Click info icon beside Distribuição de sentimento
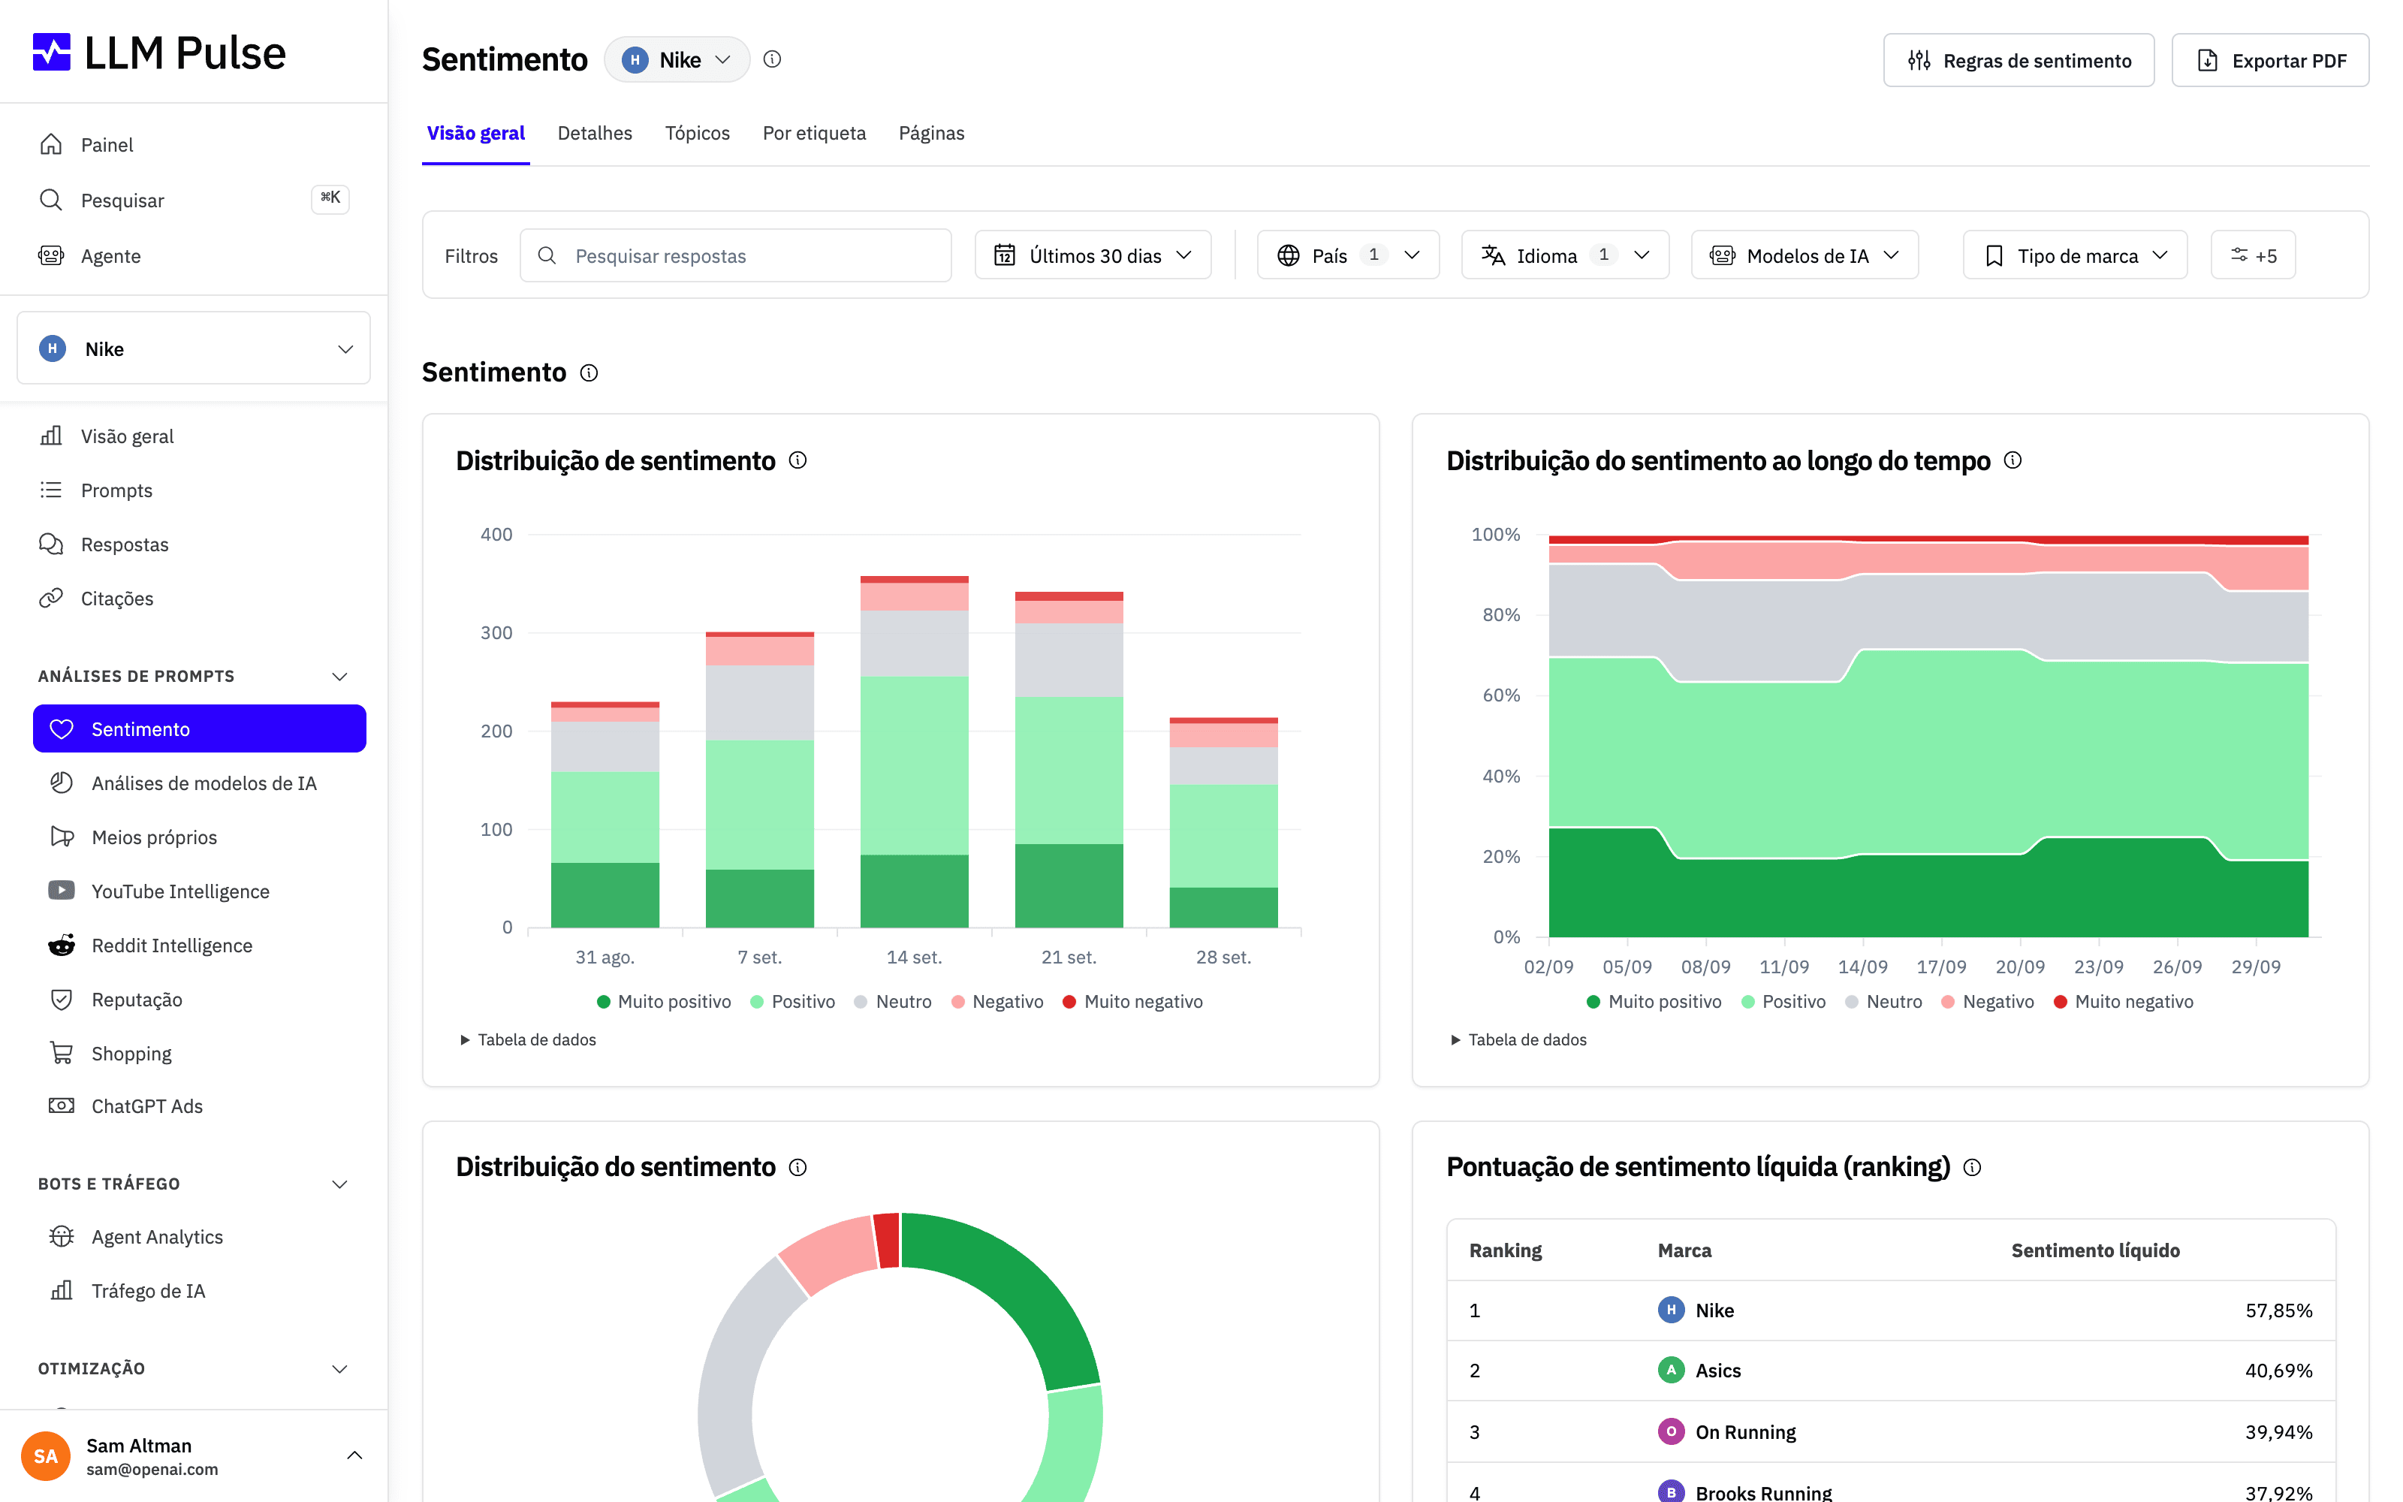 point(797,460)
